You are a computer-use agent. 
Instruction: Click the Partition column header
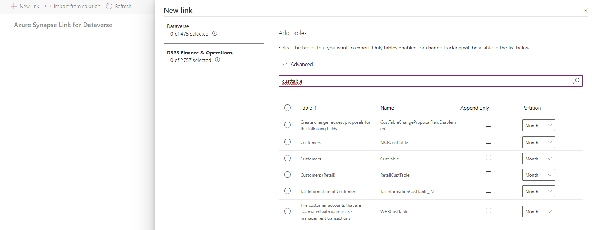tap(531, 108)
